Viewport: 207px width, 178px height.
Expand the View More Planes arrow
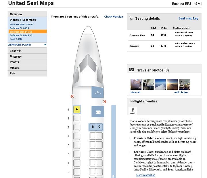(45, 45)
